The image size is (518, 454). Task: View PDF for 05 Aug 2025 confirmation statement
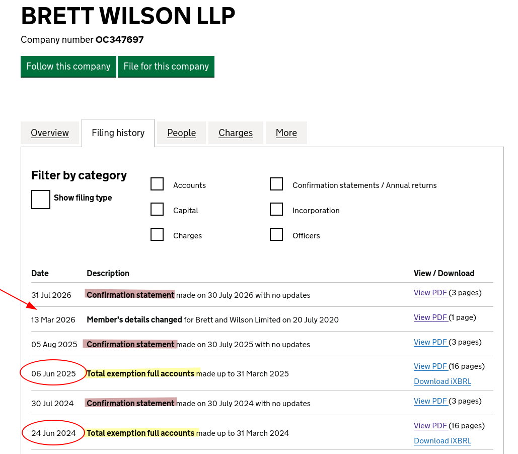pyautogui.click(x=430, y=342)
